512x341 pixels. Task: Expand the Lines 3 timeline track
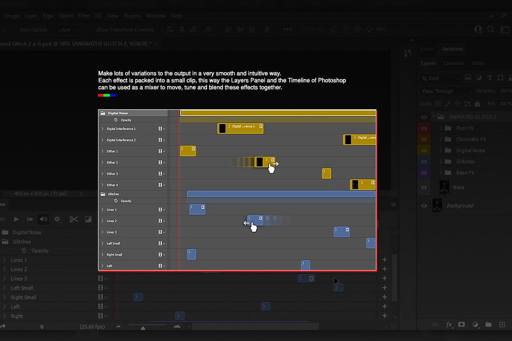click(x=4, y=279)
